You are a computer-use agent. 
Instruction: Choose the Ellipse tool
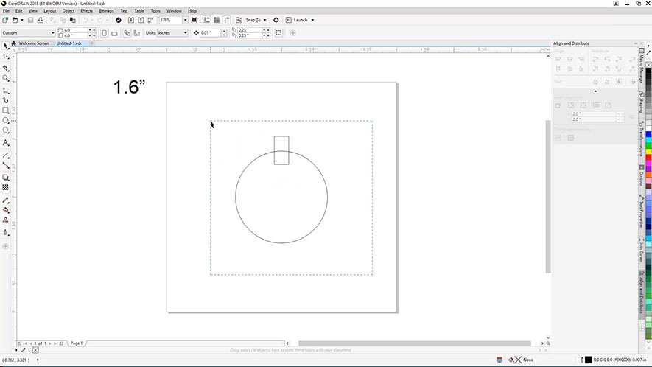point(6,120)
